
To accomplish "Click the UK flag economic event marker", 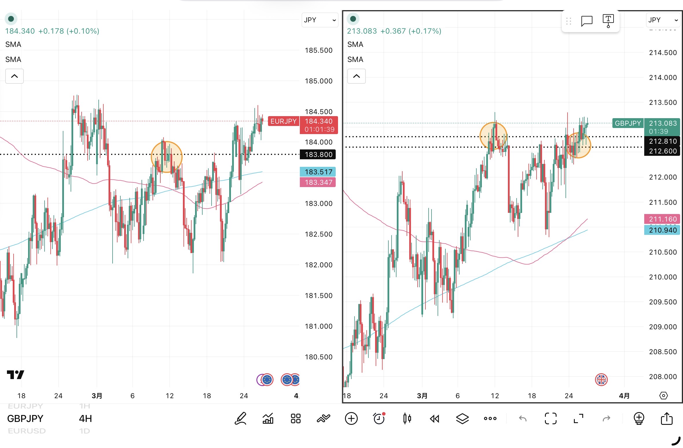I will pyautogui.click(x=601, y=379).
